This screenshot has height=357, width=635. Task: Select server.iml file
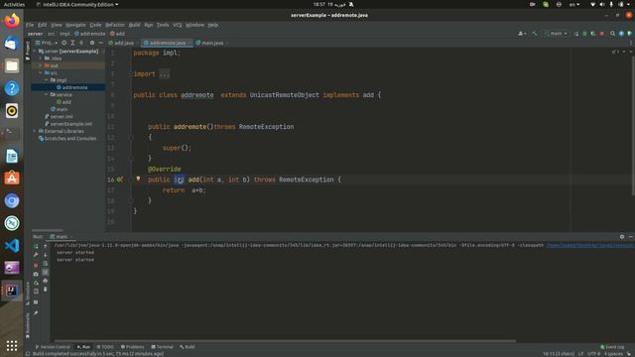(59, 117)
